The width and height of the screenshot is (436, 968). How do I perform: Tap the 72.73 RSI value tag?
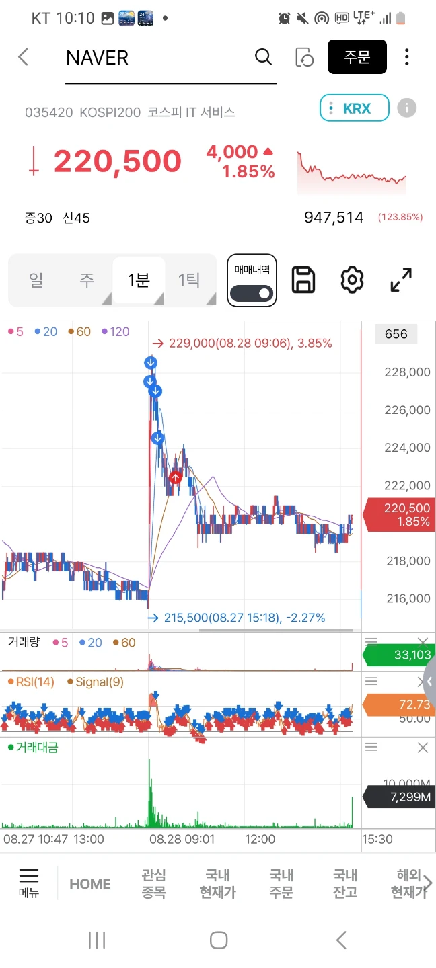(x=399, y=704)
